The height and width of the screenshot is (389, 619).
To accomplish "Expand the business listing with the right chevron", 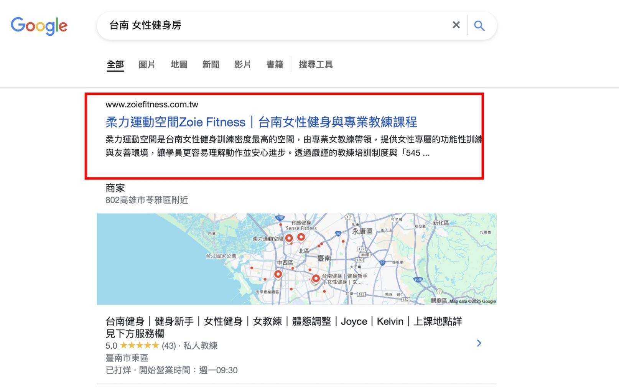I will (479, 343).
